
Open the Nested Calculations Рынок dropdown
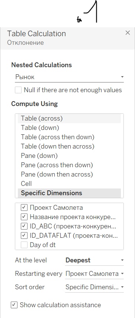pyautogui.click(x=69, y=77)
